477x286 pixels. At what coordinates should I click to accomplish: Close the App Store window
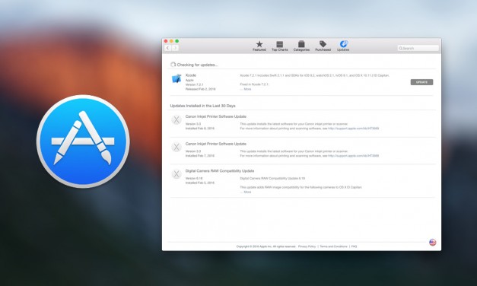[x=166, y=41]
